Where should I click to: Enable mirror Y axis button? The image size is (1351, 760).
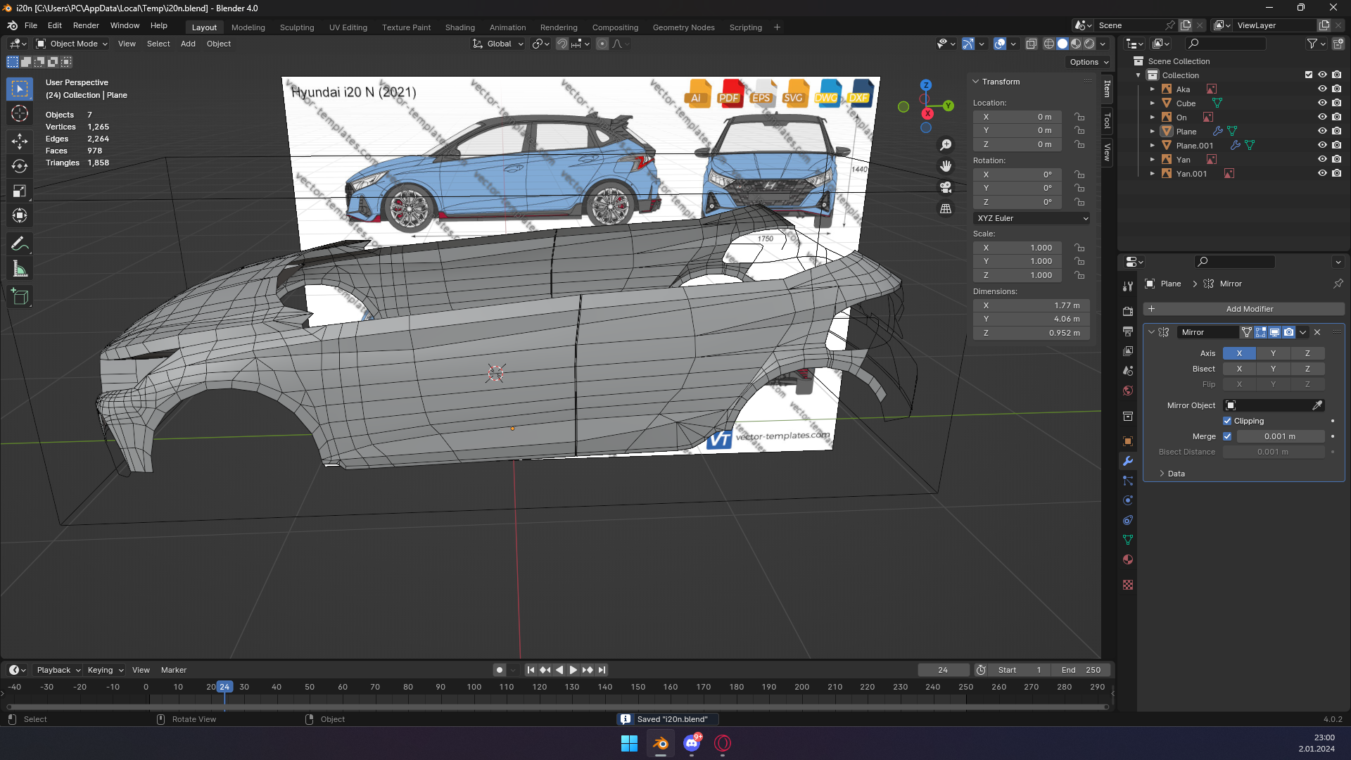point(1273,353)
